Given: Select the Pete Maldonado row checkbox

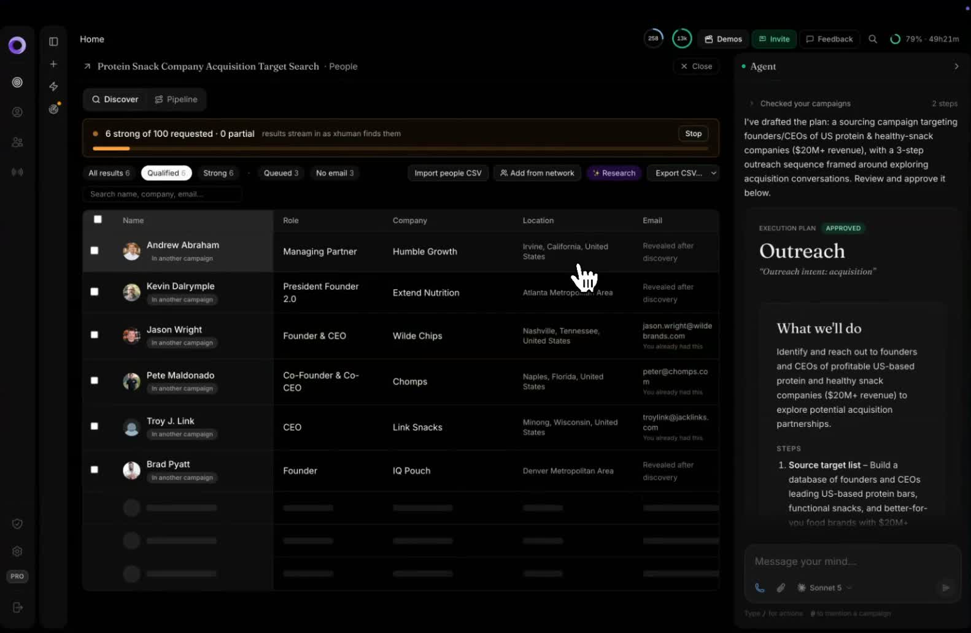Looking at the screenshot, I should coord(95,380).
